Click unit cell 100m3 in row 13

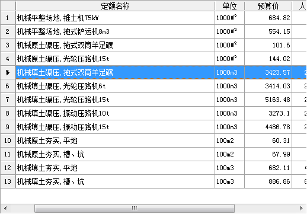pos(229,181)
